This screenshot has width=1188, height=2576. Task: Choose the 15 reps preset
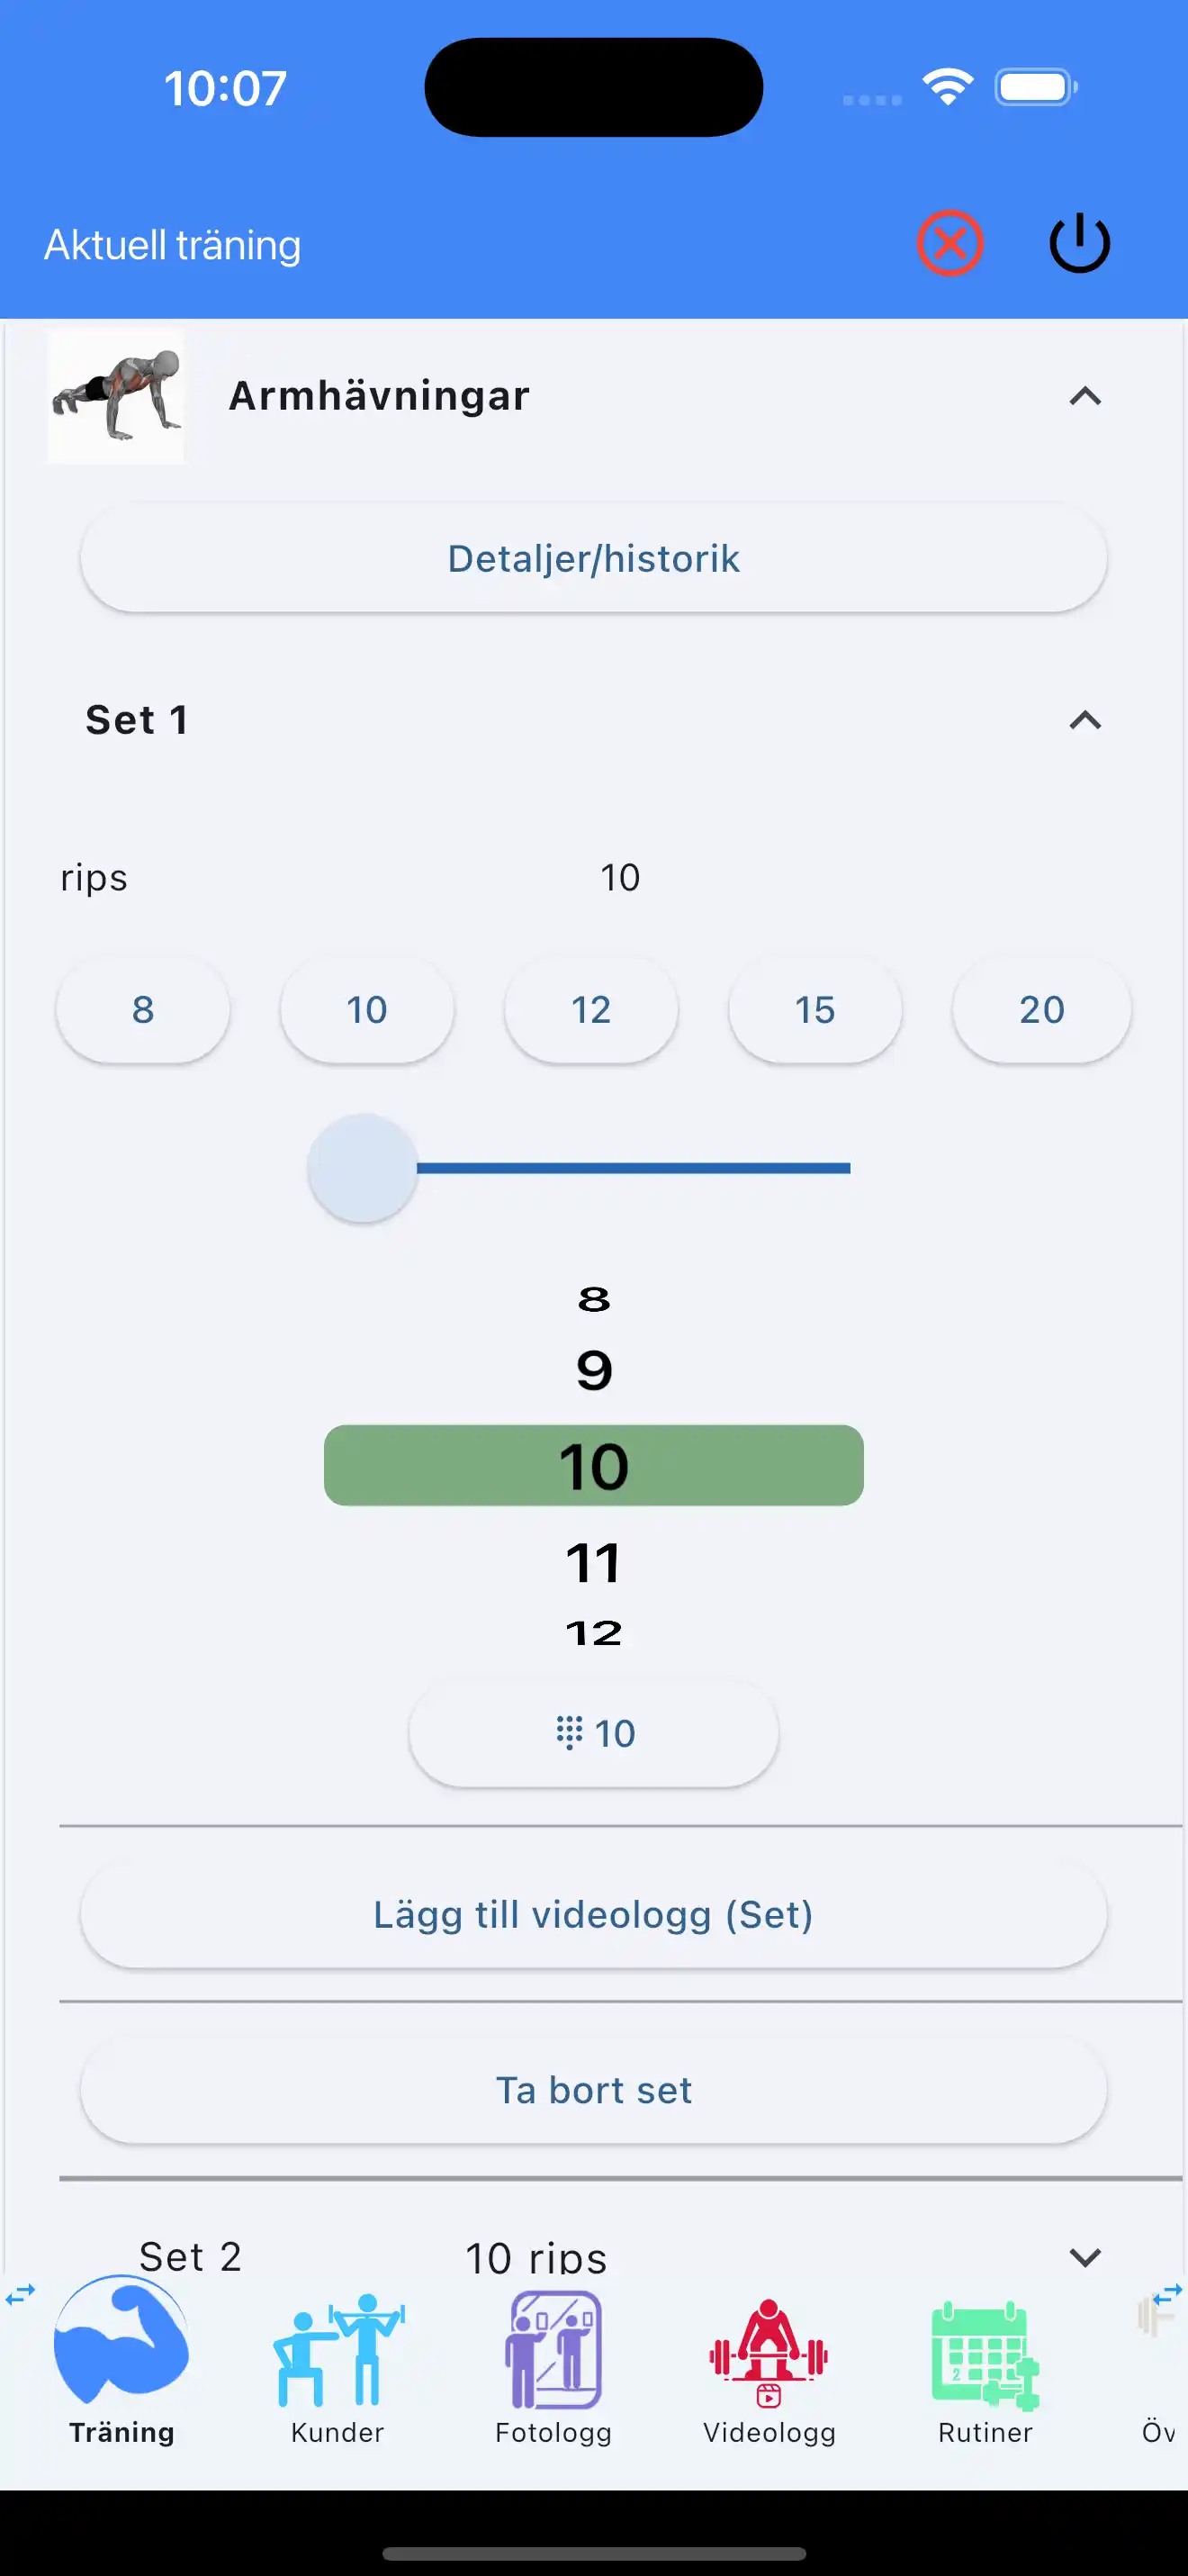(x=815, y=1010)
